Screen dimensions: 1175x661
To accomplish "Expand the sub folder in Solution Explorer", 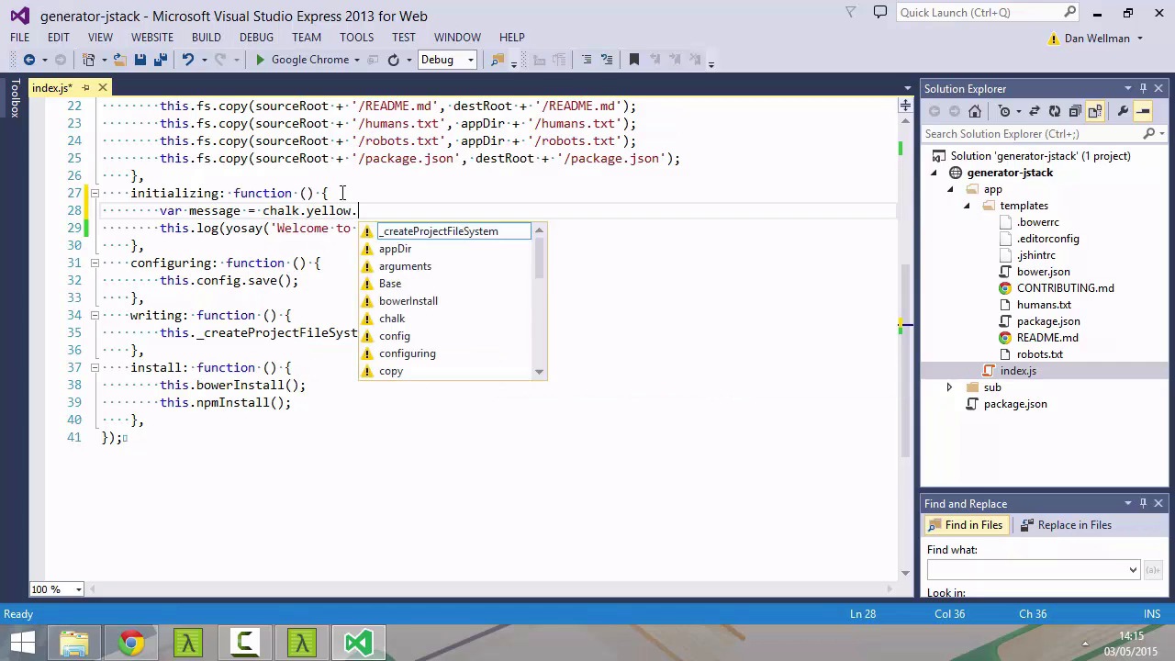I will [x=949, y=387].
